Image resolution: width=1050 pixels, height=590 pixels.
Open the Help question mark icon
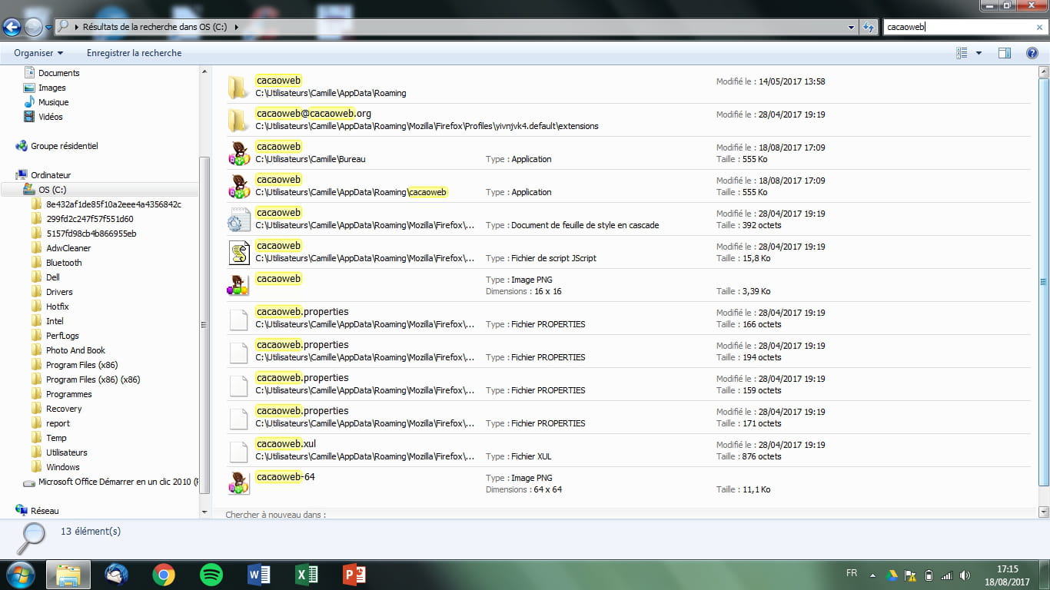1032,53
